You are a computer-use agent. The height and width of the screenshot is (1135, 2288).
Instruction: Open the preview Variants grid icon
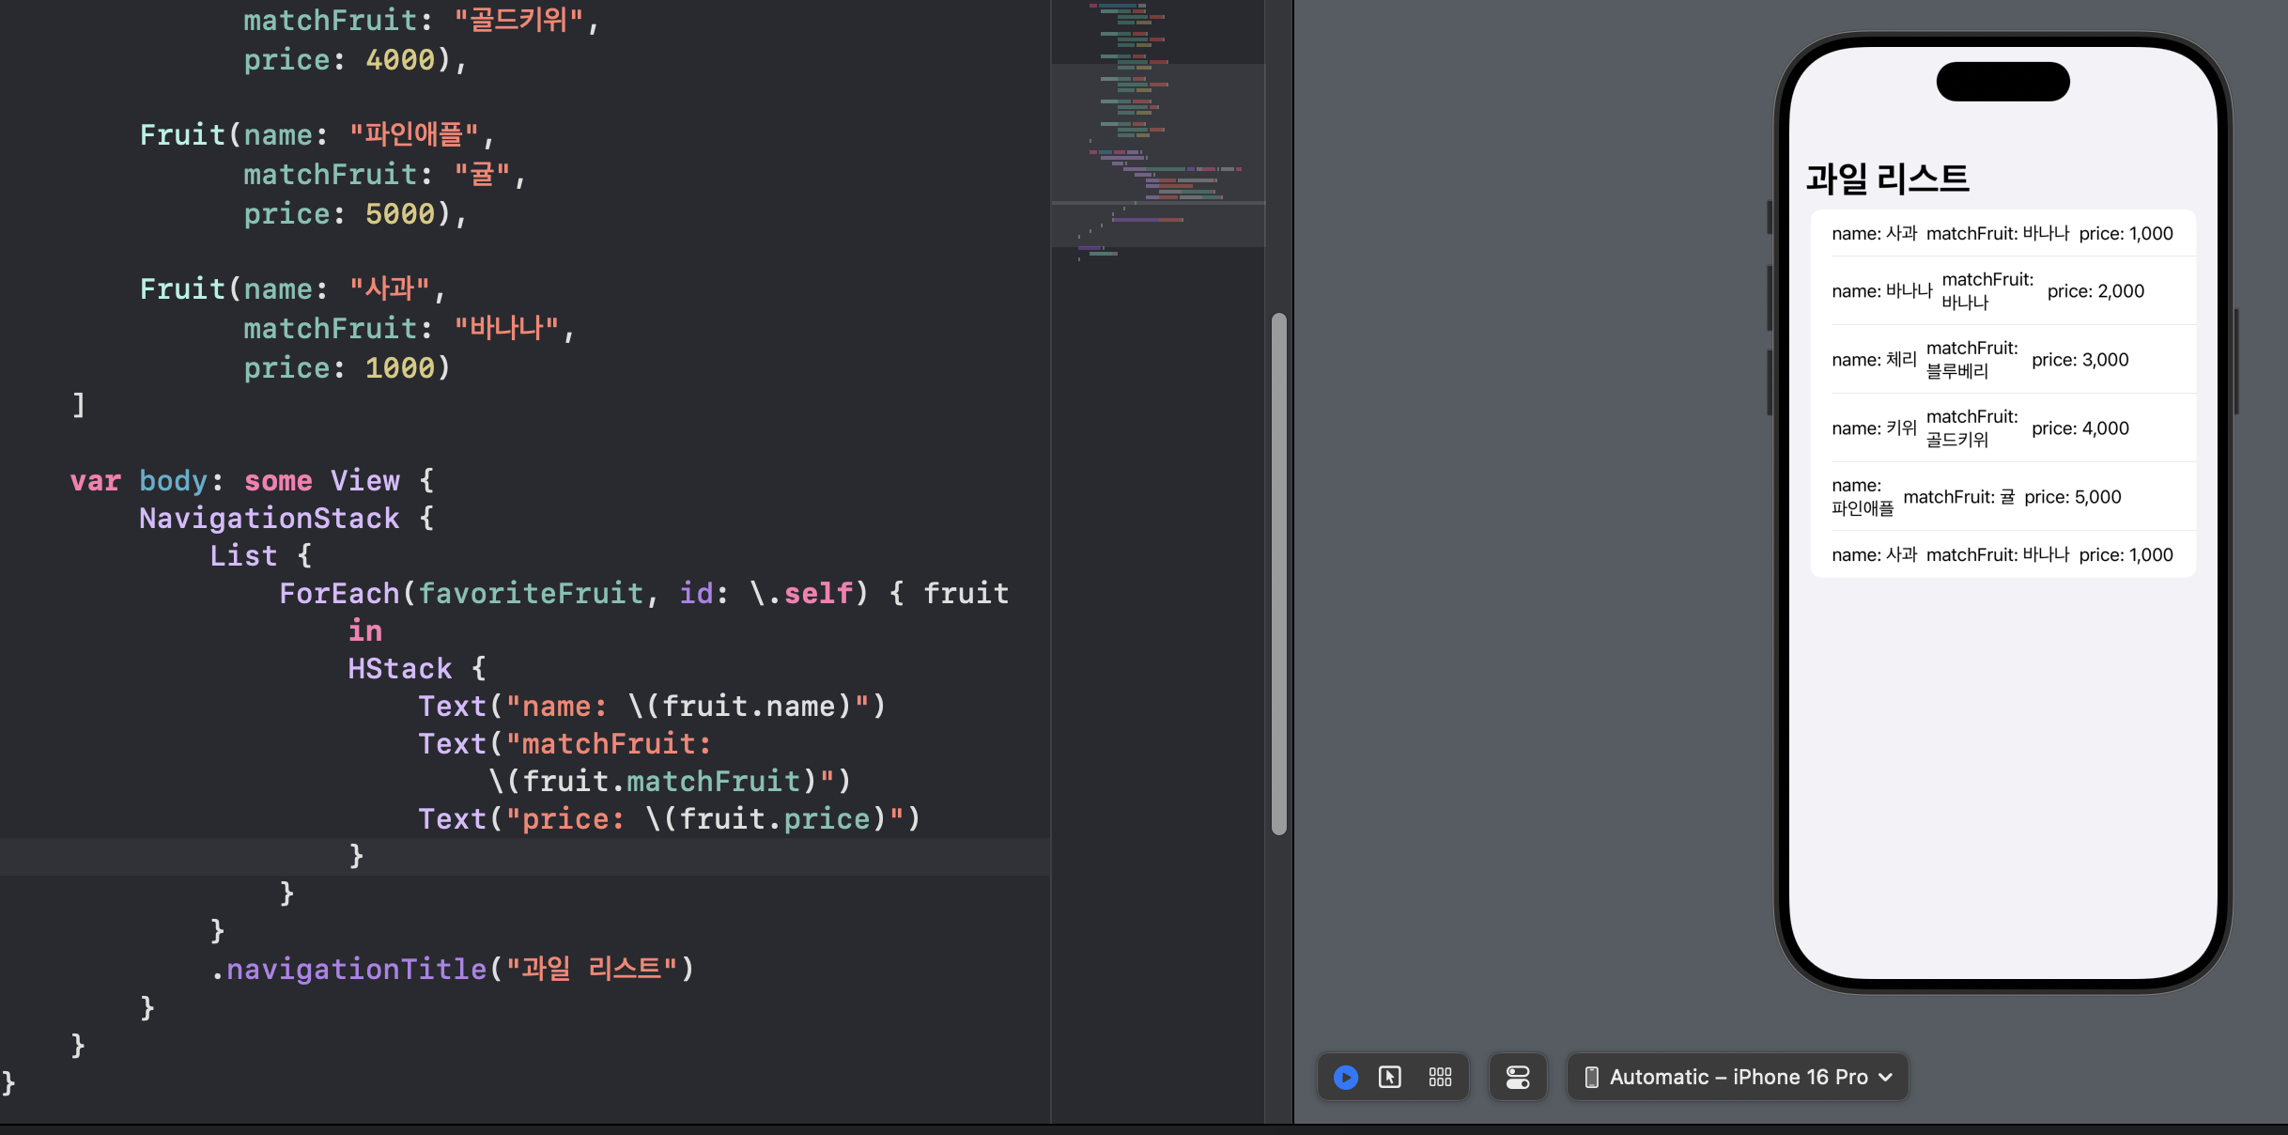1440,1077
